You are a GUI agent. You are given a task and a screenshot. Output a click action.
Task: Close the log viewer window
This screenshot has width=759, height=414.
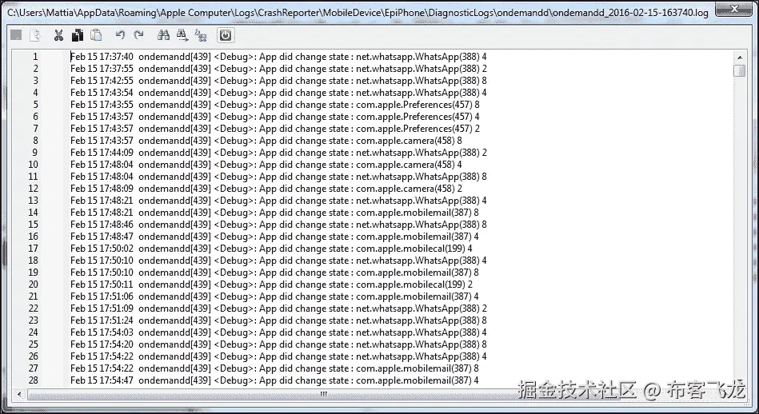click(x=734, y=8)
